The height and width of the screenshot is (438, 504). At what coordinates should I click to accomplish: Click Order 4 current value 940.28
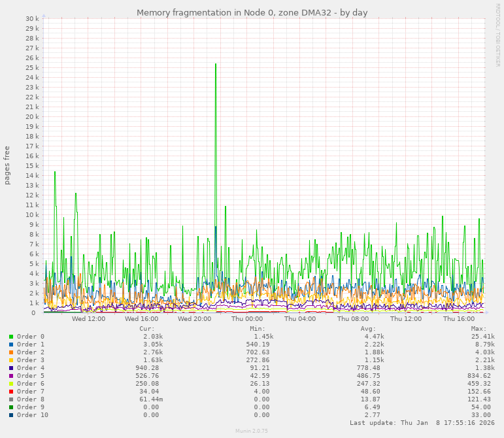pyautogui.click(x=147, y=368)
